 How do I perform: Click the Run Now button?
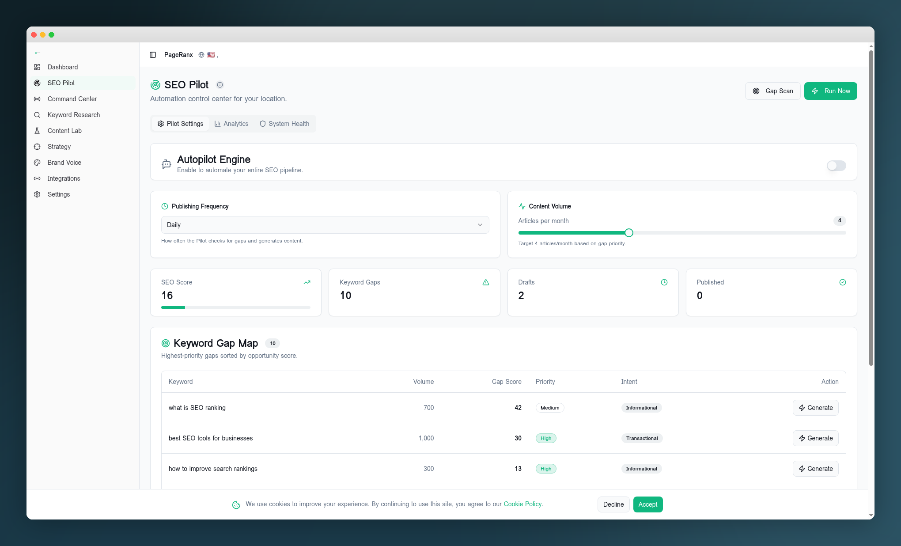click(x=830, y=91)
